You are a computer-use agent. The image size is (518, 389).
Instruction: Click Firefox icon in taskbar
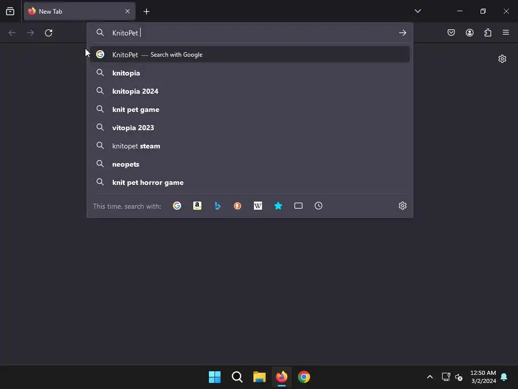point(281,377)
